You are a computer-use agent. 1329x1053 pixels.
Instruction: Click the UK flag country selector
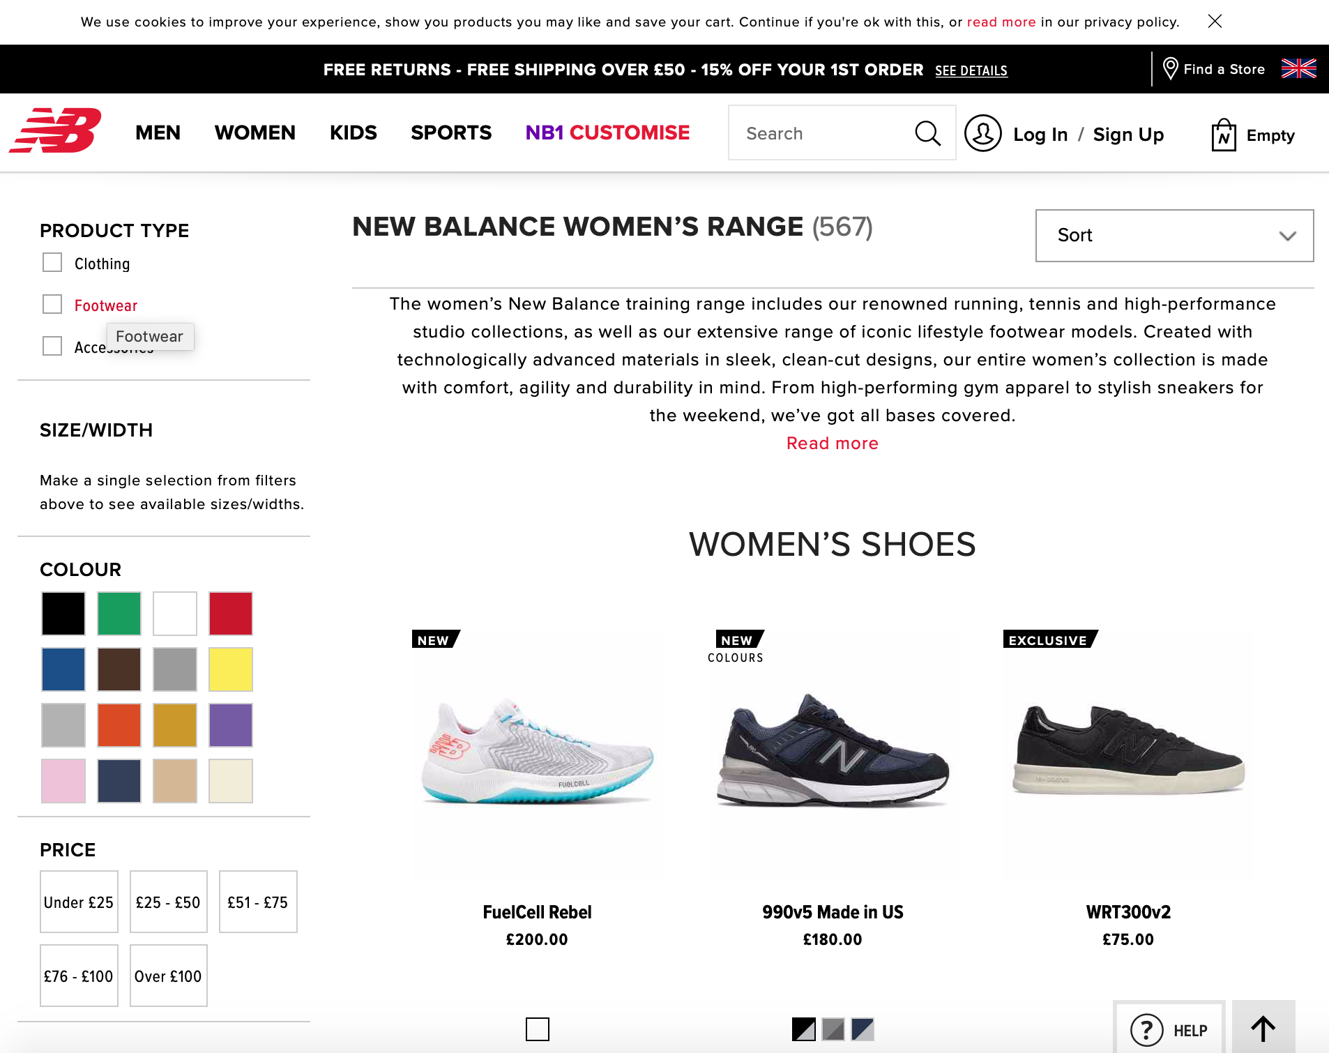point(1299,68)
